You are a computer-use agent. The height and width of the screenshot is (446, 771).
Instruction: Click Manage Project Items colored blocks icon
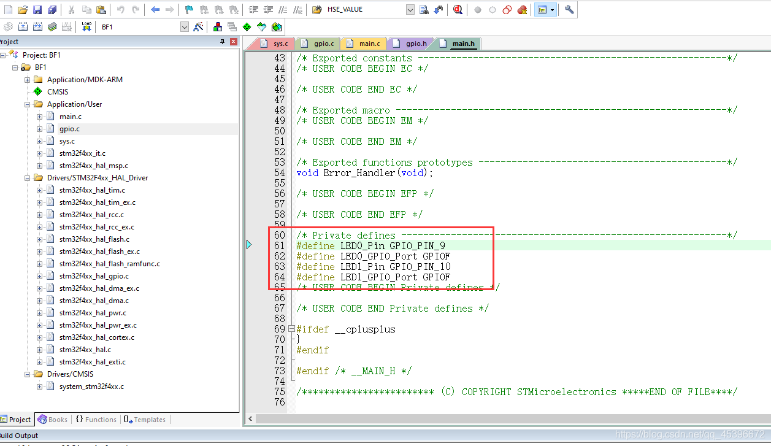point(218,27)
